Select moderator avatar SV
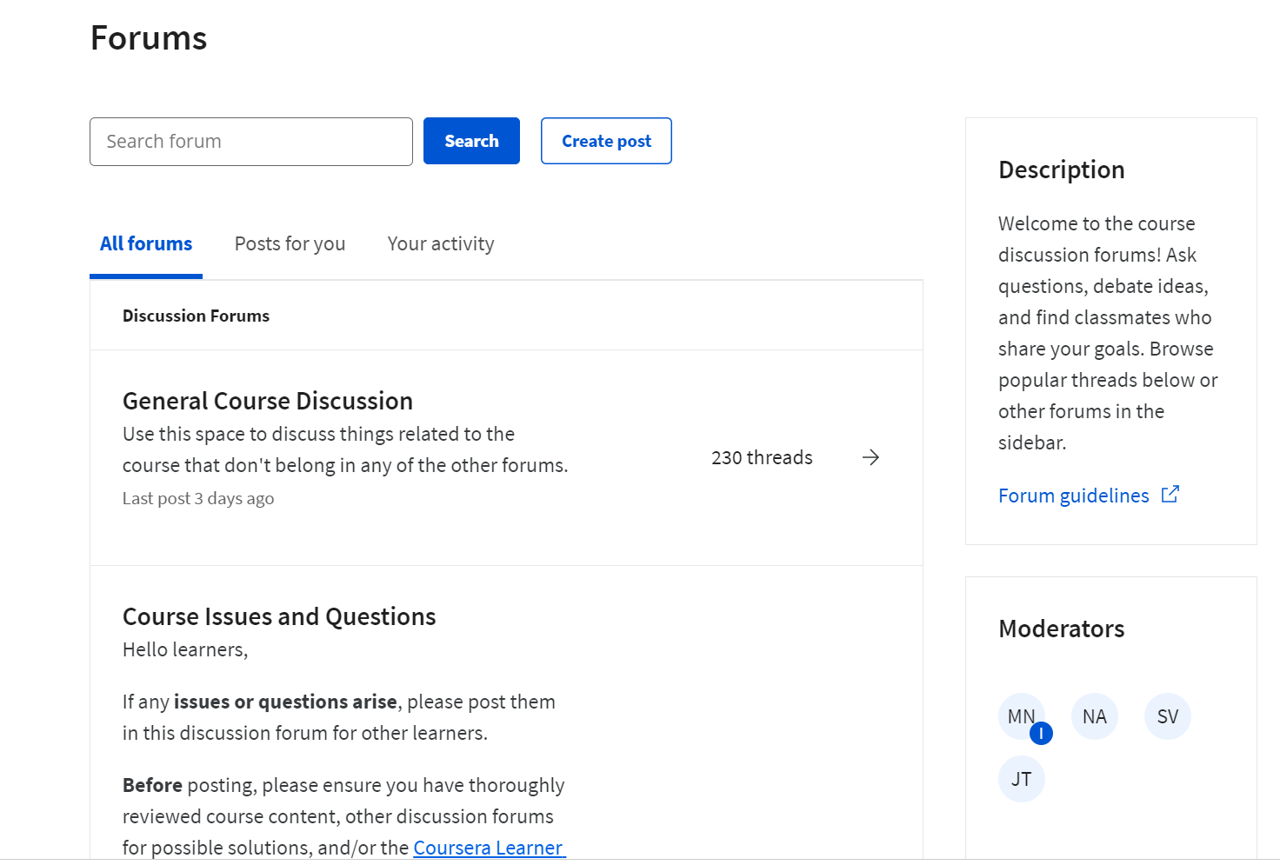The height and width of the screenshot is (865, 1280). pos(1168,715)
